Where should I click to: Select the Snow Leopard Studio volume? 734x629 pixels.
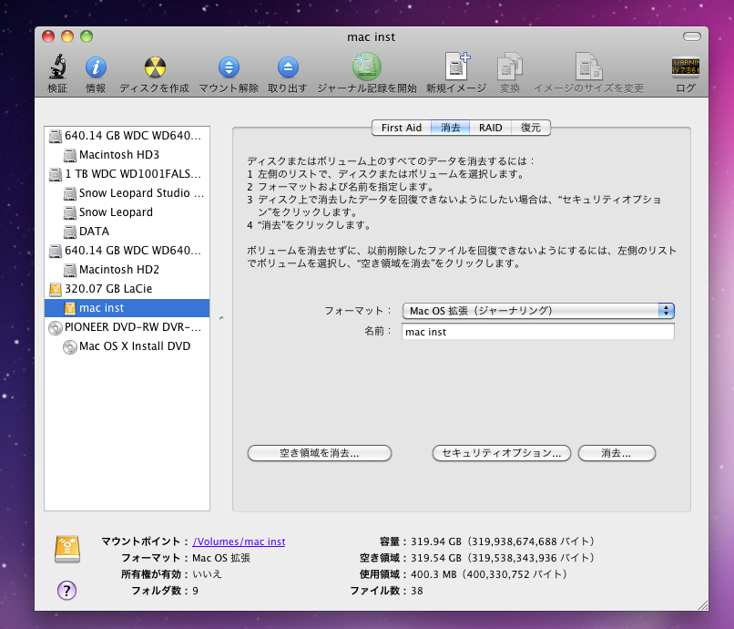127,193
